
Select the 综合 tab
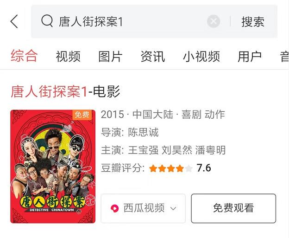coord(24,56)
